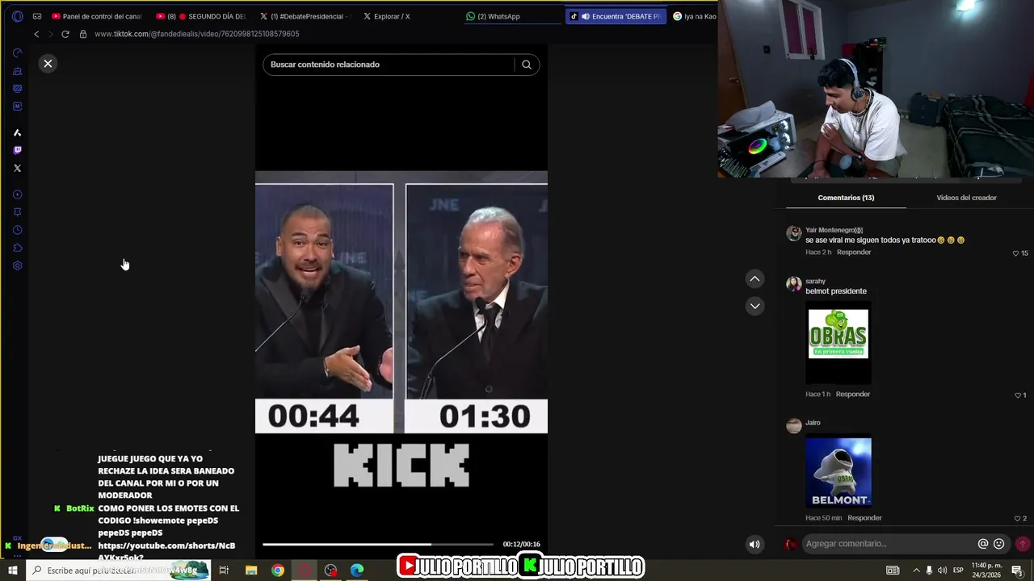Open Videos del creador tab

click(966, 198)
